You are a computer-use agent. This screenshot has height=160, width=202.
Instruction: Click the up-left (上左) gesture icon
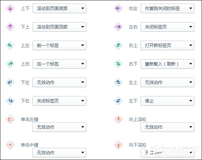tap(10, 45)
